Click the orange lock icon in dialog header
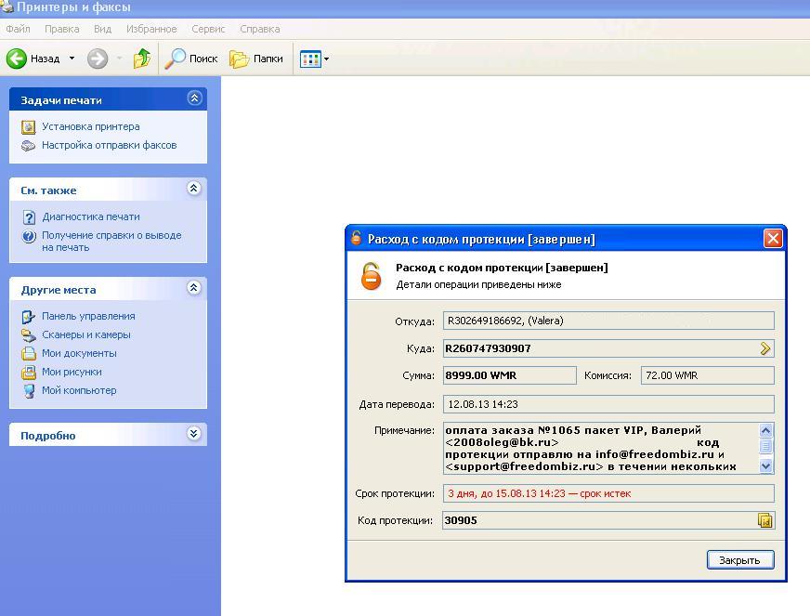The height and width of the screenshot is (616, 810). coord(371,276)
